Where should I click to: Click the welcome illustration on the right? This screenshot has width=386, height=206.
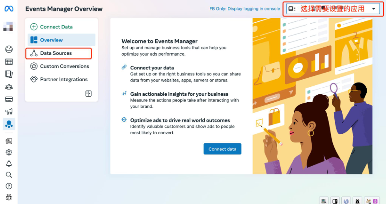pyautogui.click(x=312, y=96)
